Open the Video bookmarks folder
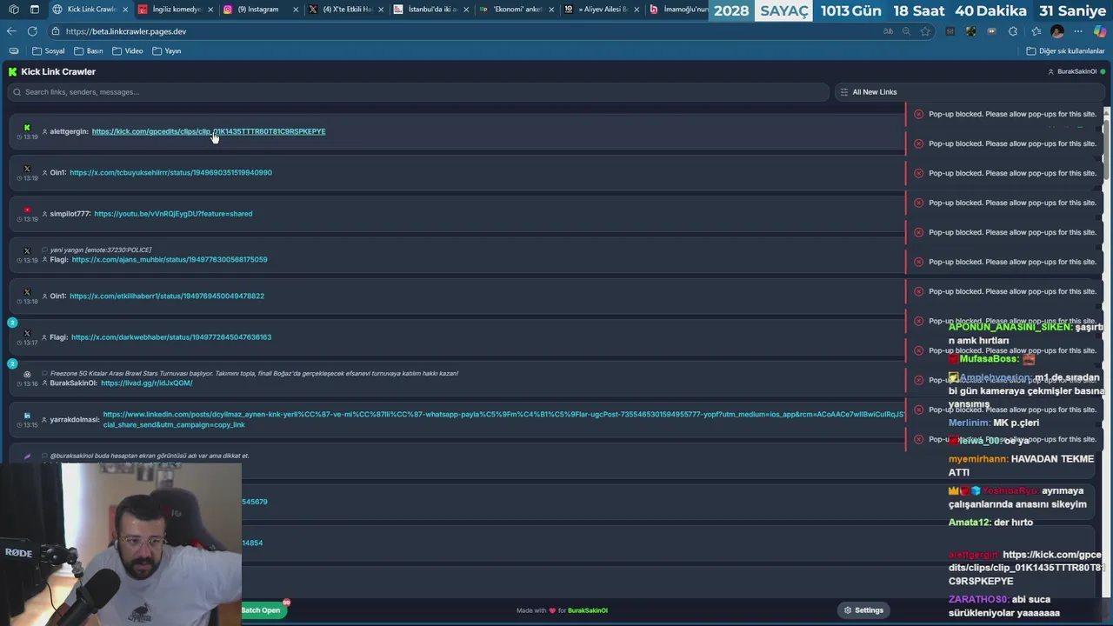1113x626 pixels. point(128,51)
